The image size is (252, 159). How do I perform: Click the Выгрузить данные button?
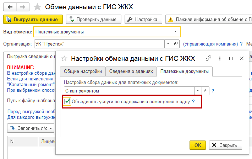(x=33, y=19)
